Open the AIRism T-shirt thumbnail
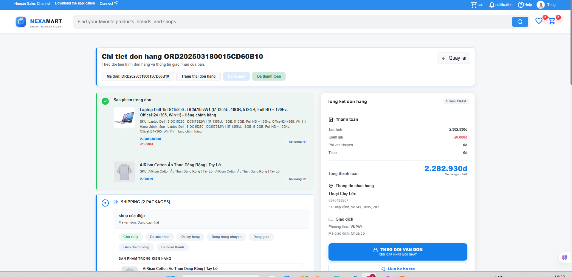 click(124, 172)
